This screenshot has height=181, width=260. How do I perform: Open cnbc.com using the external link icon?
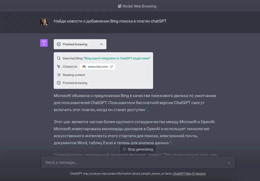(x=111, y=66)
